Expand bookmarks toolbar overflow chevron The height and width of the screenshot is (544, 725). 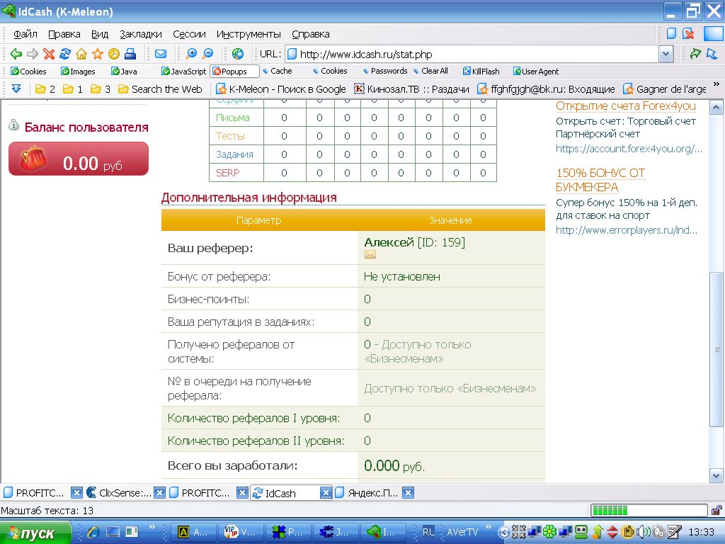(x=717, y=84)
